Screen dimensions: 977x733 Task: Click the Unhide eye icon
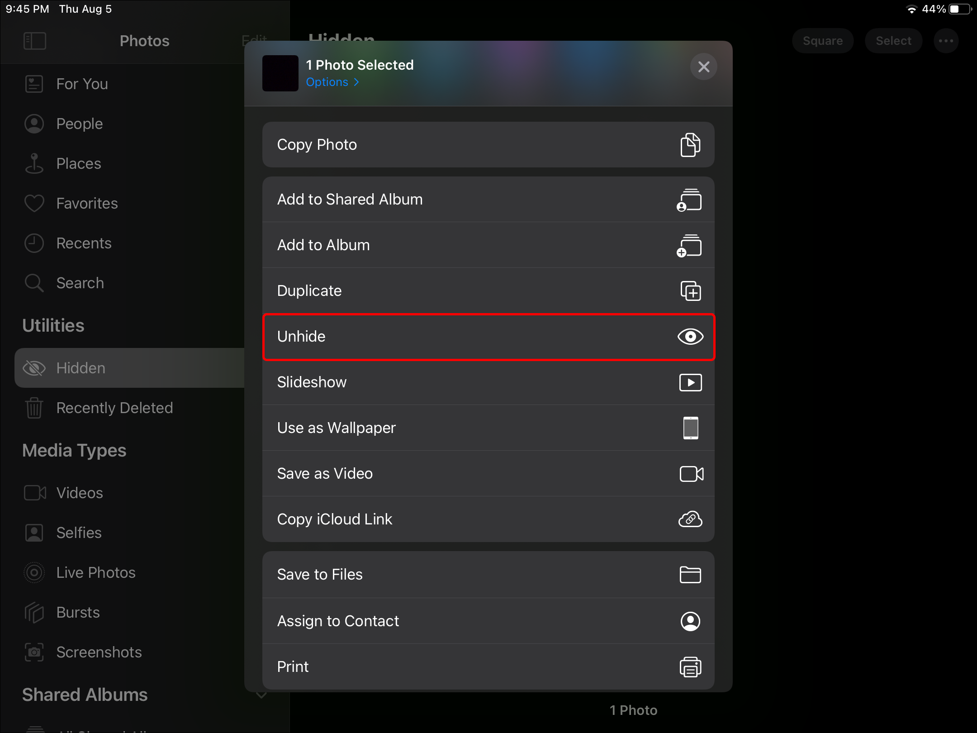pos(690,337)
